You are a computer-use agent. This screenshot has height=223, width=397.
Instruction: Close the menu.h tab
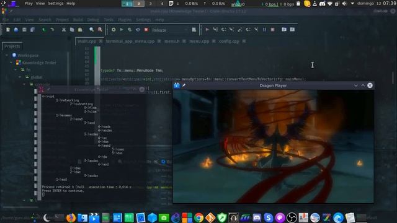[x=184, y=41]
